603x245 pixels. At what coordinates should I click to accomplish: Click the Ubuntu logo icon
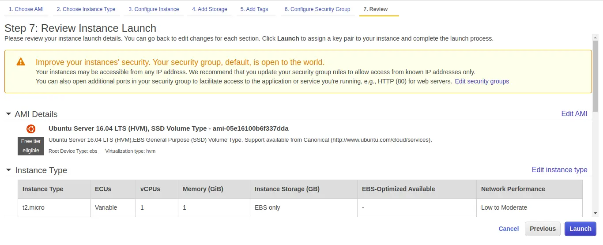31,129
